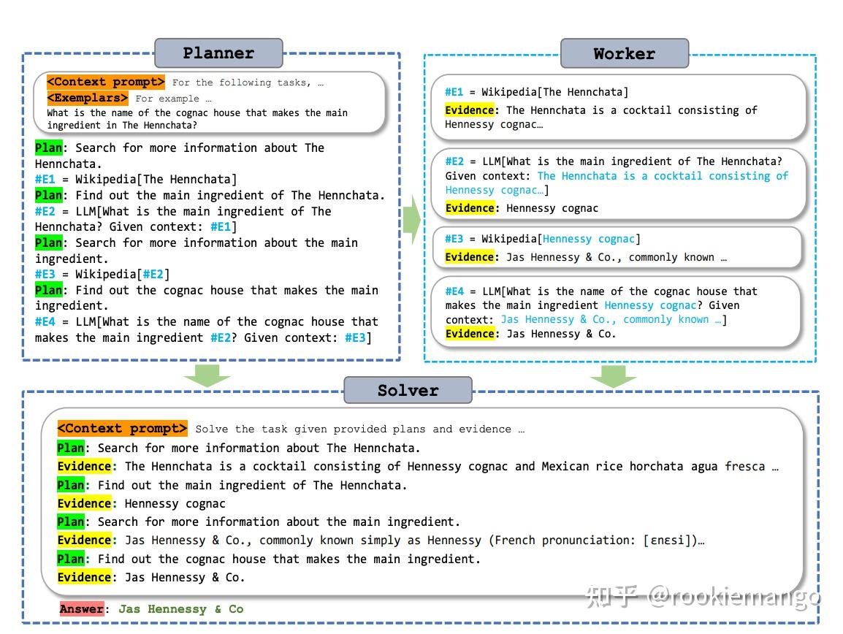Click the Evidence label in Worker's #E1 card
This screenshot has width=843, height=634.
[470, 110]
